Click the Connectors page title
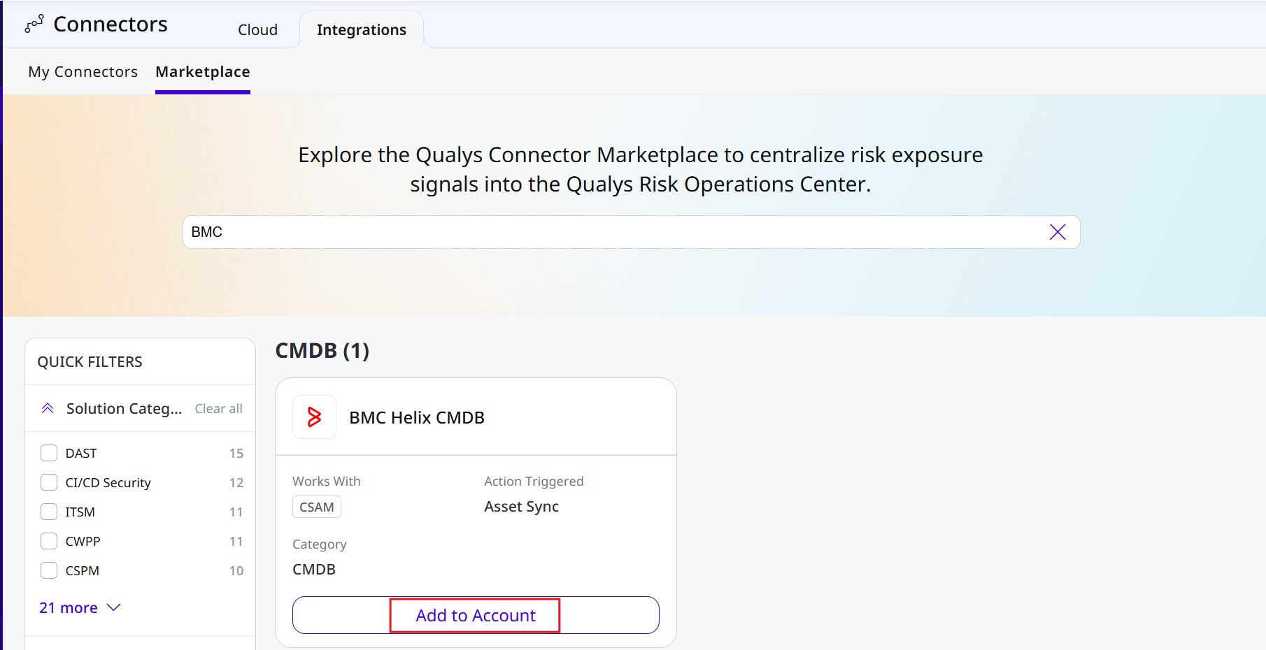This screenshot has width=1266, height=650. pos(111,24)
